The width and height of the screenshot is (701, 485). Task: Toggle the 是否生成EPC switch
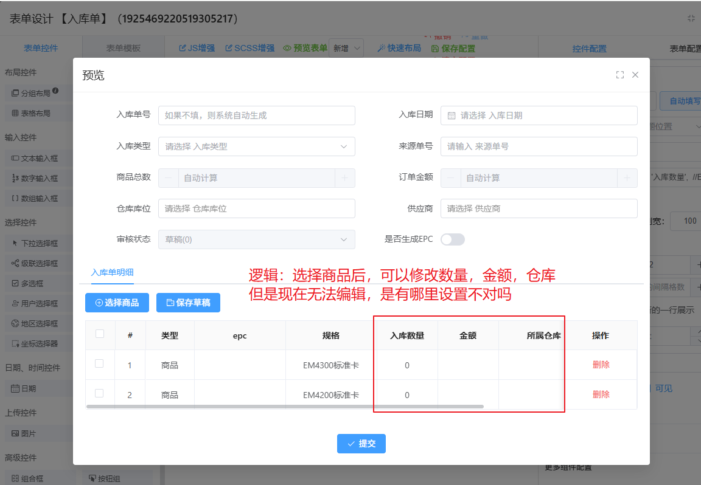click(452, 239)
